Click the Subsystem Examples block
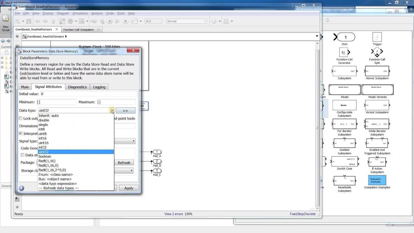Screen dimensions: 414x233 (x=377, y=180)
